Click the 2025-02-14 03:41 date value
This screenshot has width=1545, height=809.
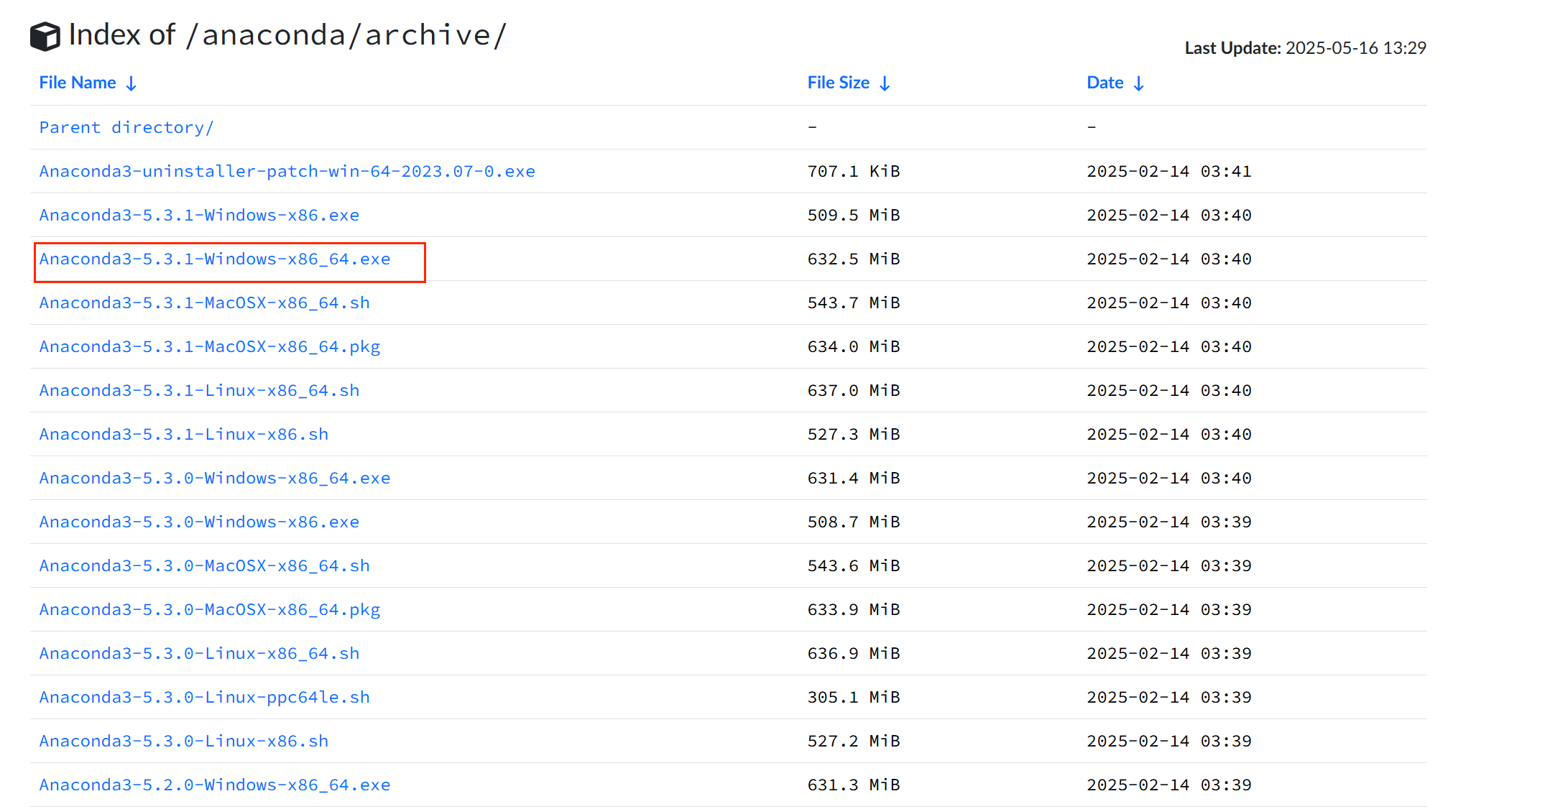[1169, 171]
